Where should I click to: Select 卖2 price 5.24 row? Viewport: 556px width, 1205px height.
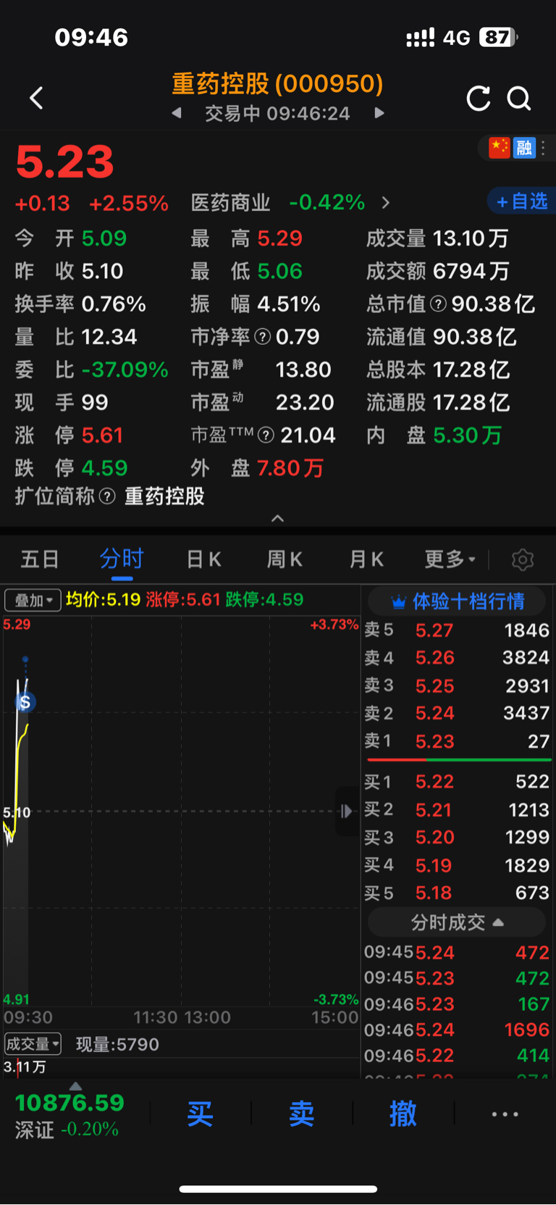pyautogui.click(x=457, y=713)
